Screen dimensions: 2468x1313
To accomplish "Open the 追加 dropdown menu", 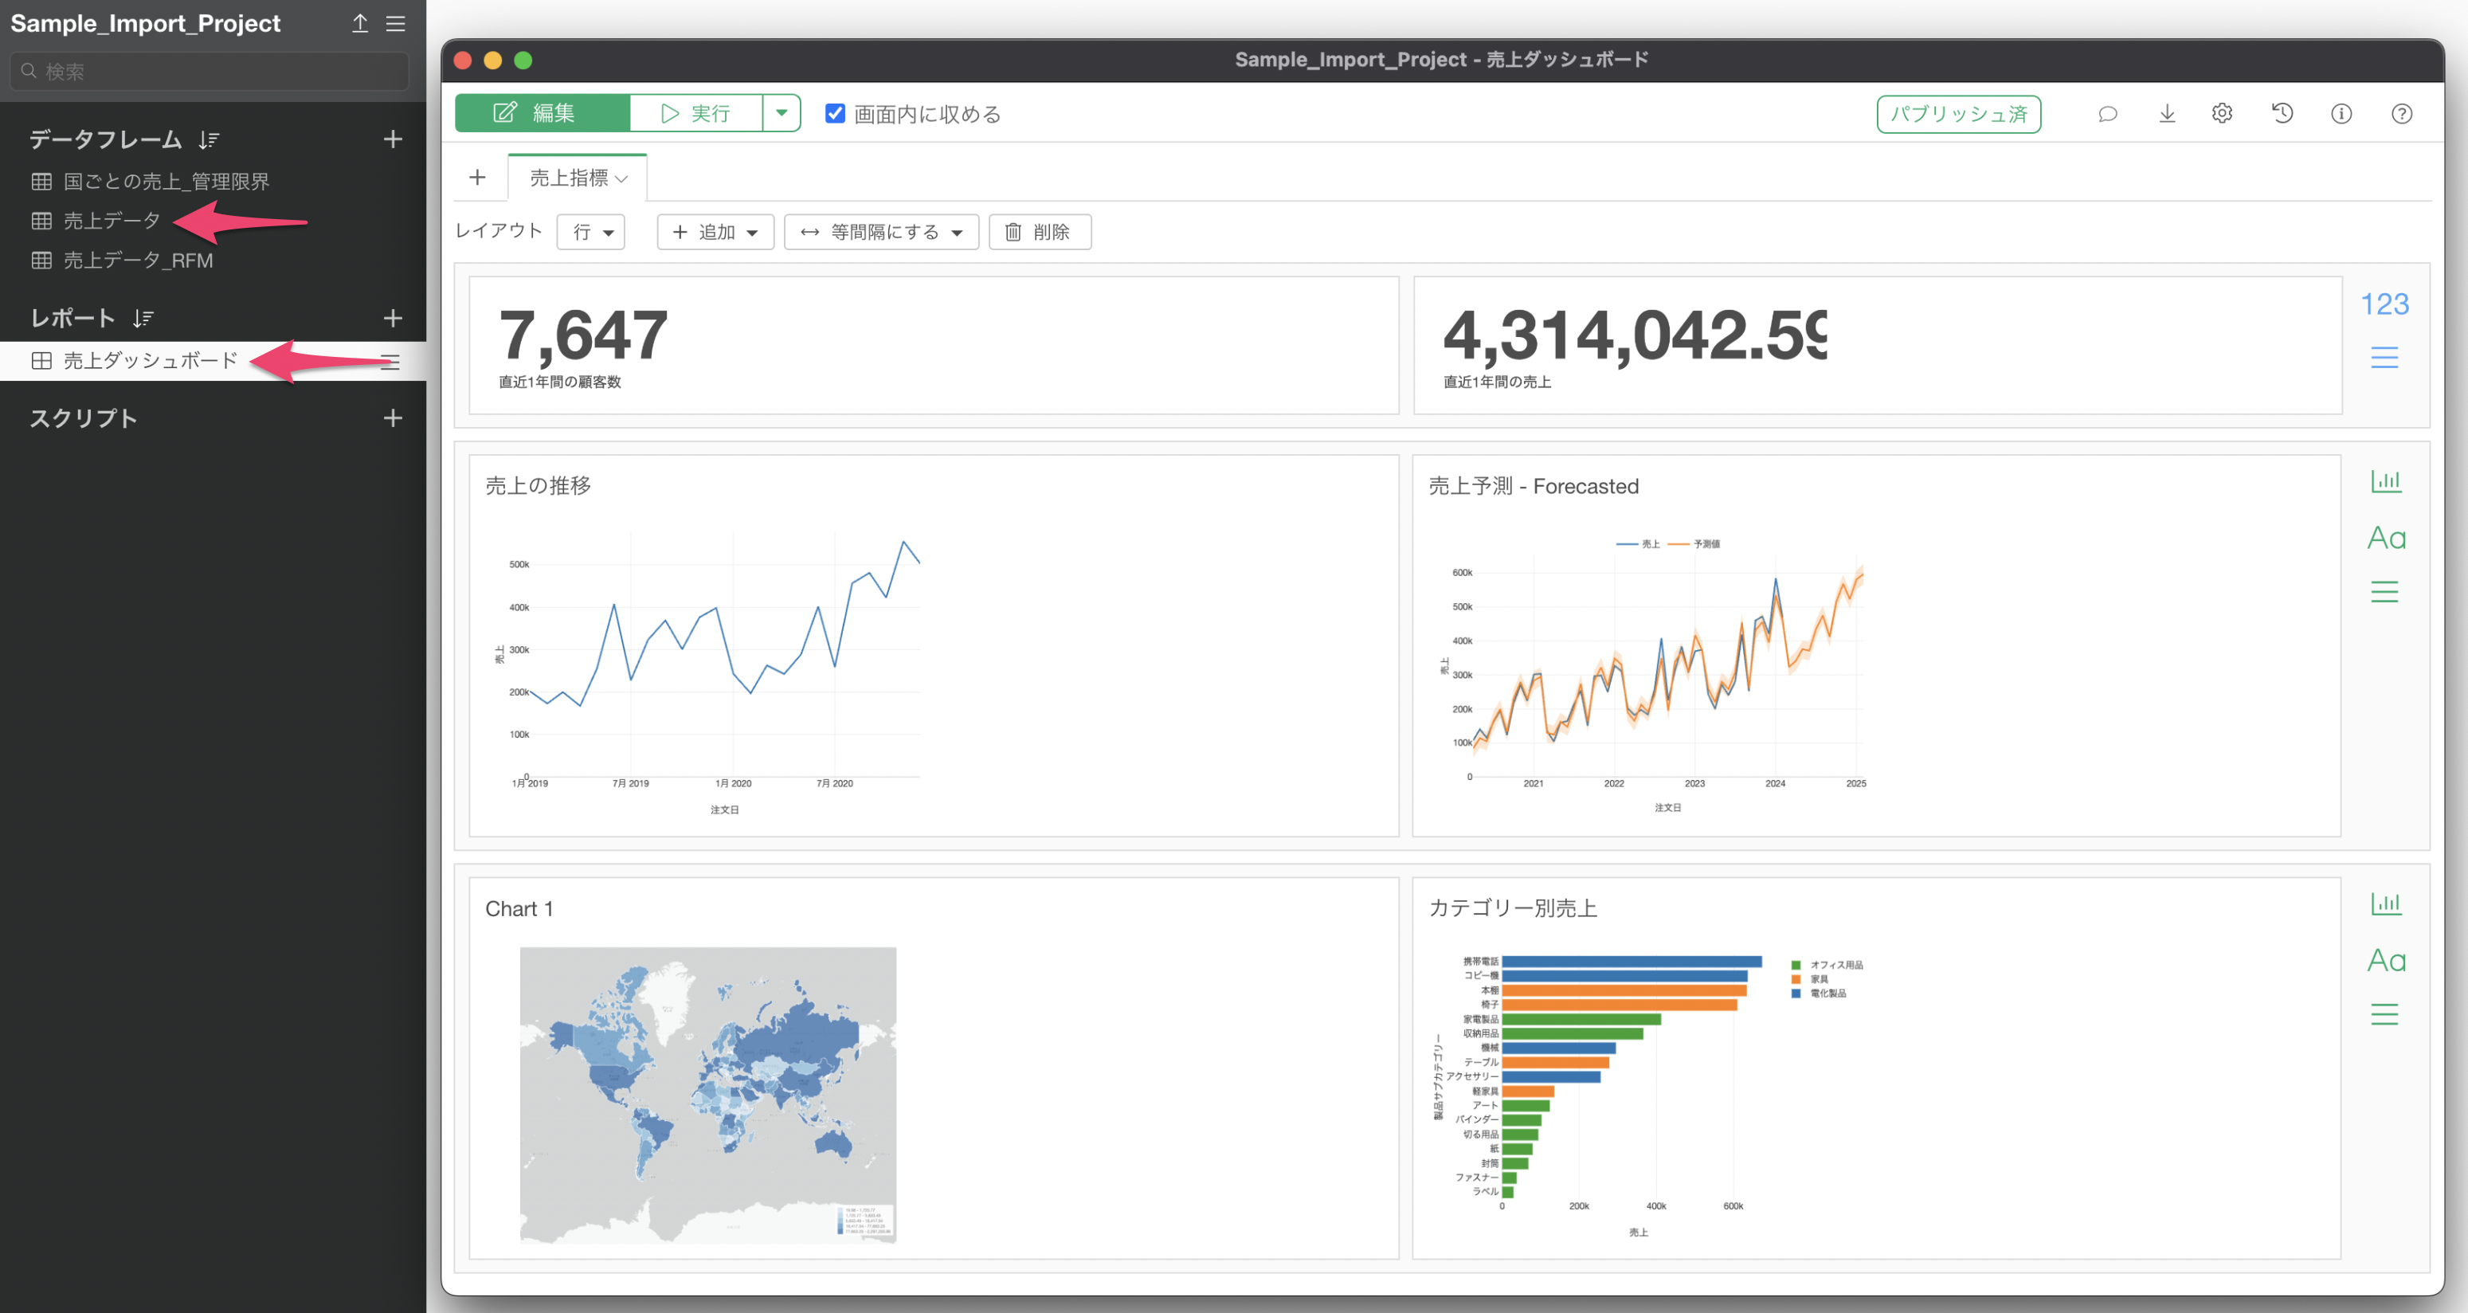I will click(715, 232).
